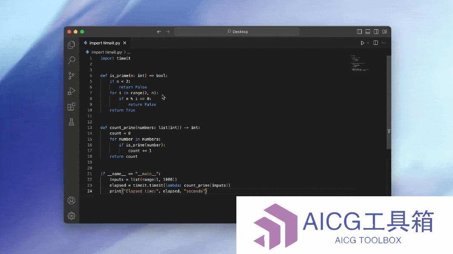
Task: Open the run options dropdown arrow
Action: point(368,43)
